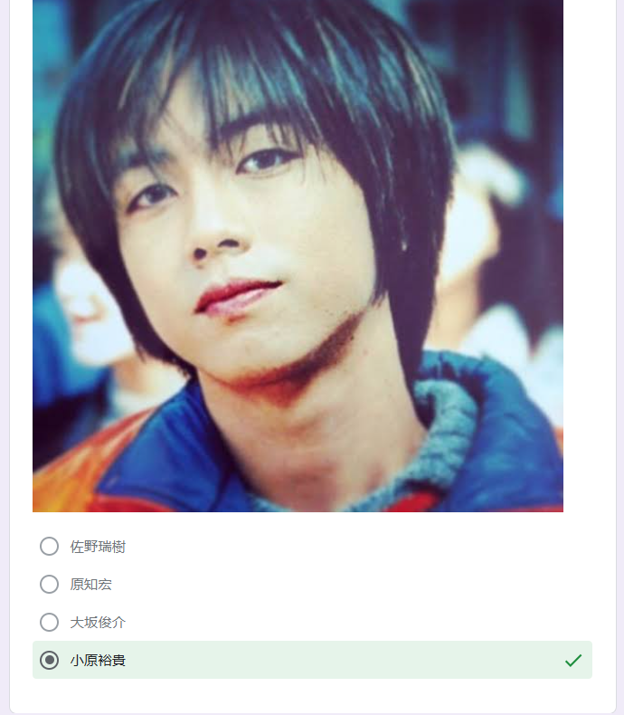Viewport: 624px width, 715px height.
Task: Open the quiz portrait photo
Action: [298, 256]
